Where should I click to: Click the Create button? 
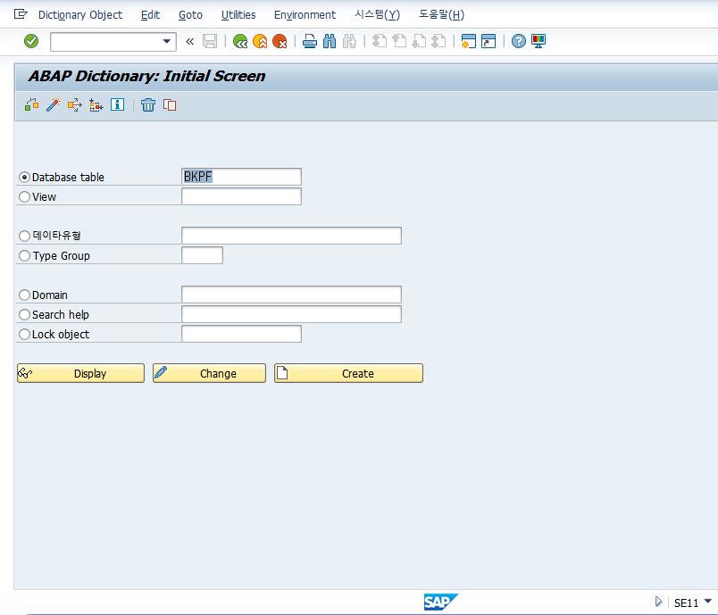[348, 373]
